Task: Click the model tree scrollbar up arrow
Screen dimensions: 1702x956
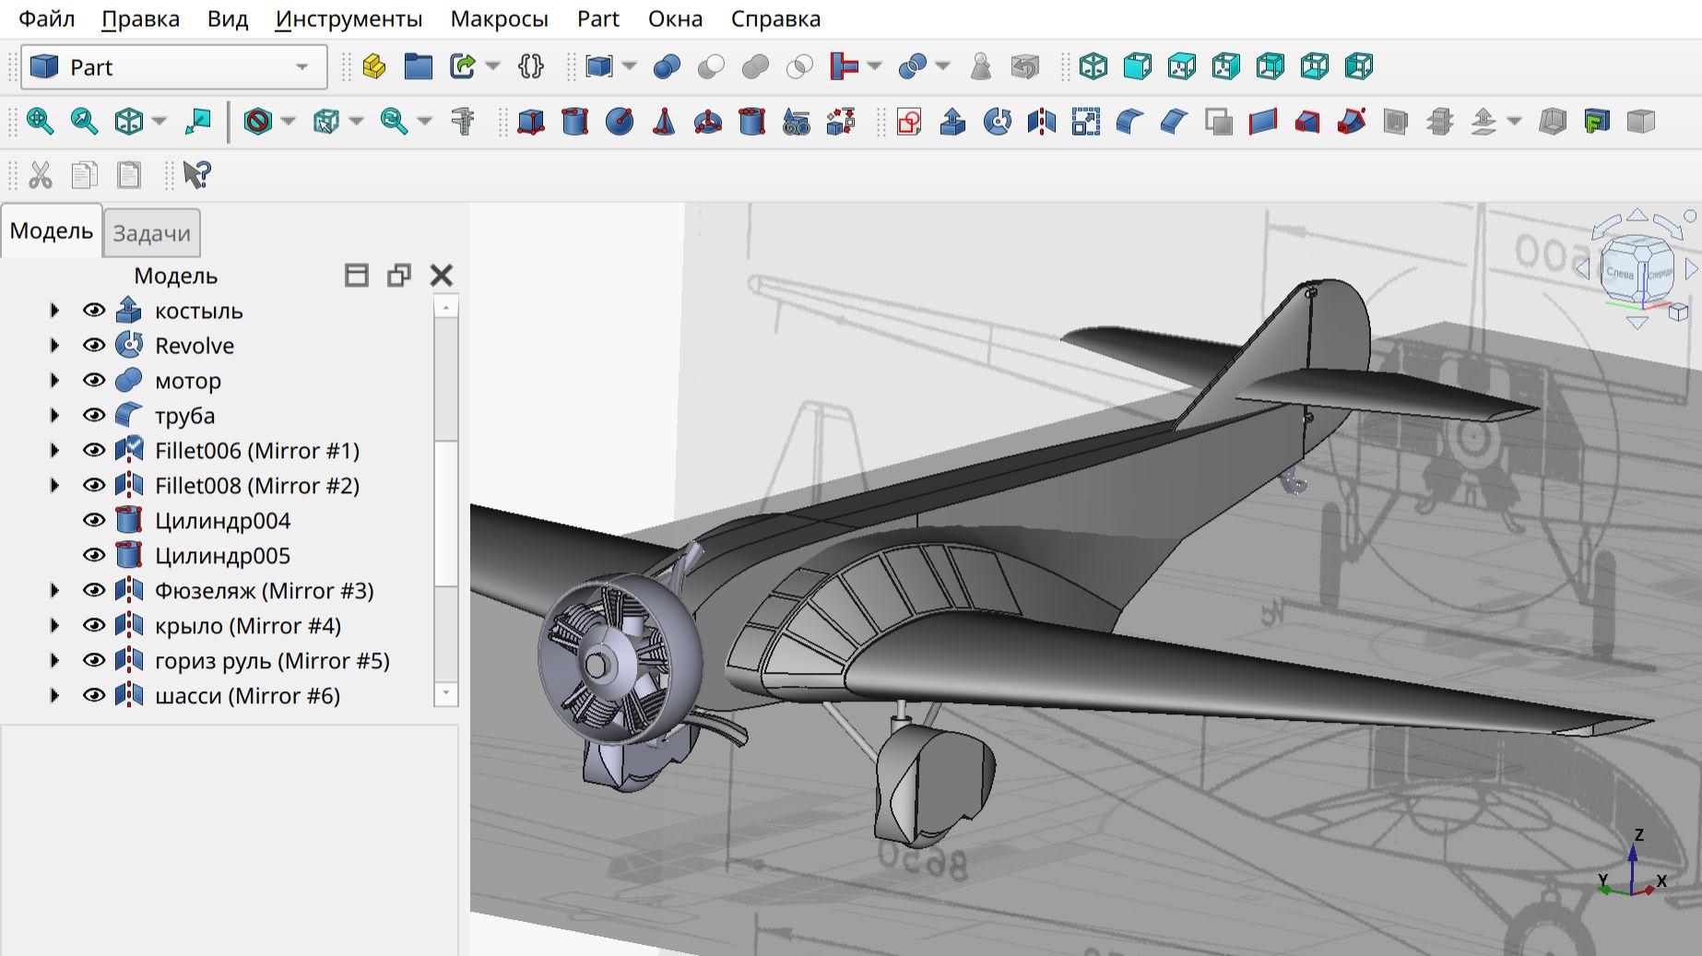Action: pyautogui.click(x=446, y=307)
